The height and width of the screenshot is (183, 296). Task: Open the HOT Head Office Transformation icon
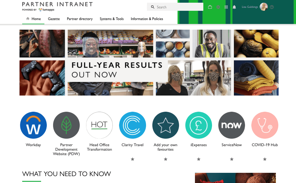point(99,125)
